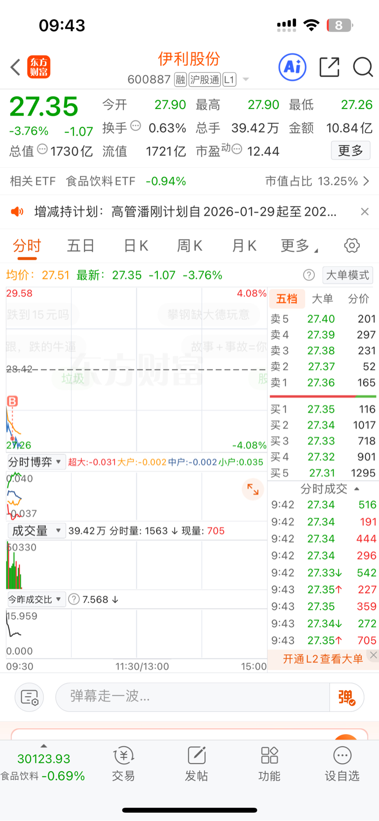Tap the back arrow icon

(x=15, y=67)
